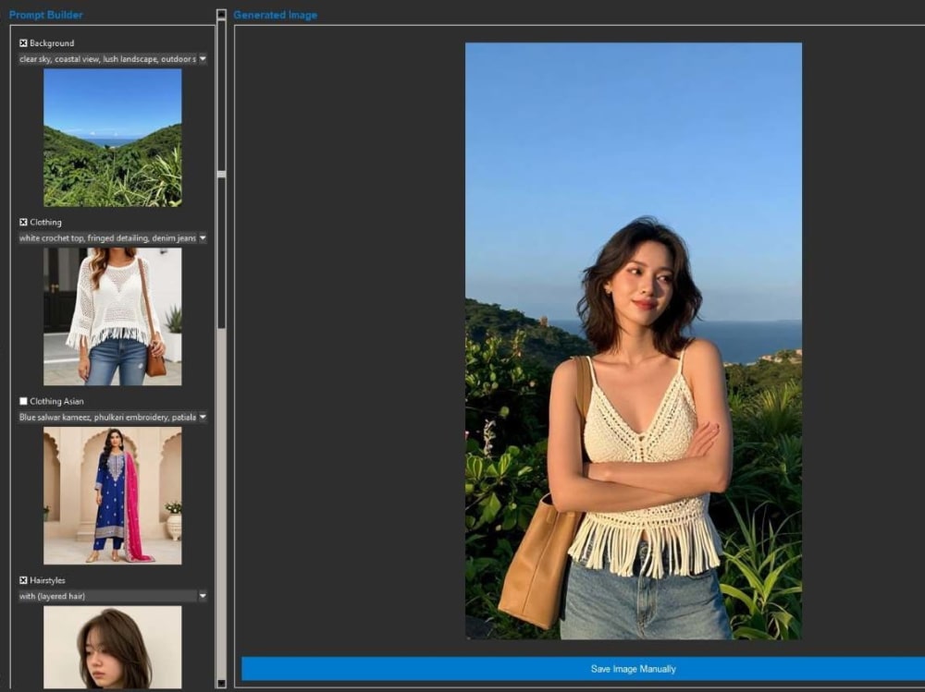Open the Clothing Asian dropdown arrow
The image size is (925, 692).
pos(203,418)
